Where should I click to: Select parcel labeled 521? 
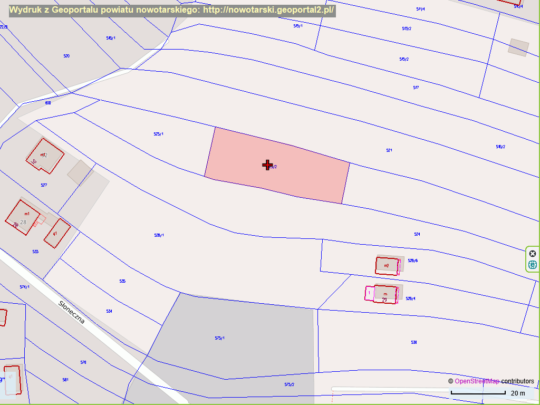click(389, 150)
